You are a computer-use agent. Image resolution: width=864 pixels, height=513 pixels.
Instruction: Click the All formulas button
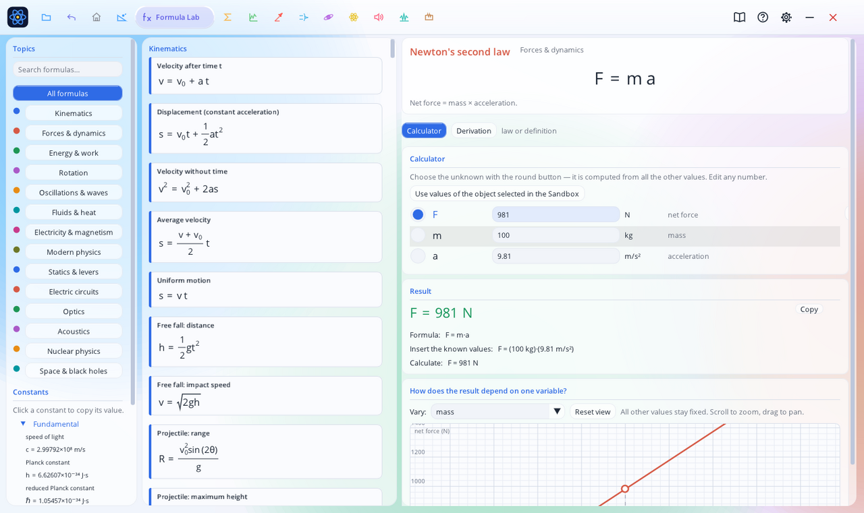click(x=67, y=93)
